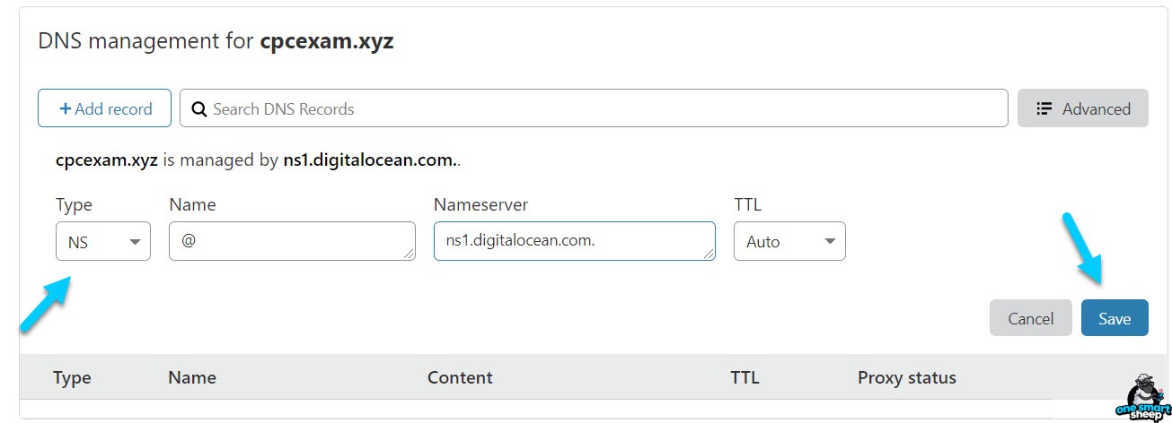
Task: Open the Type NS dropdown
Action: (x=103, y=241)
